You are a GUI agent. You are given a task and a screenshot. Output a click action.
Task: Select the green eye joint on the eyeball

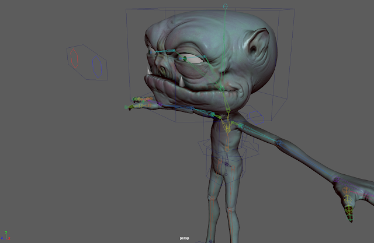[185, 58]
